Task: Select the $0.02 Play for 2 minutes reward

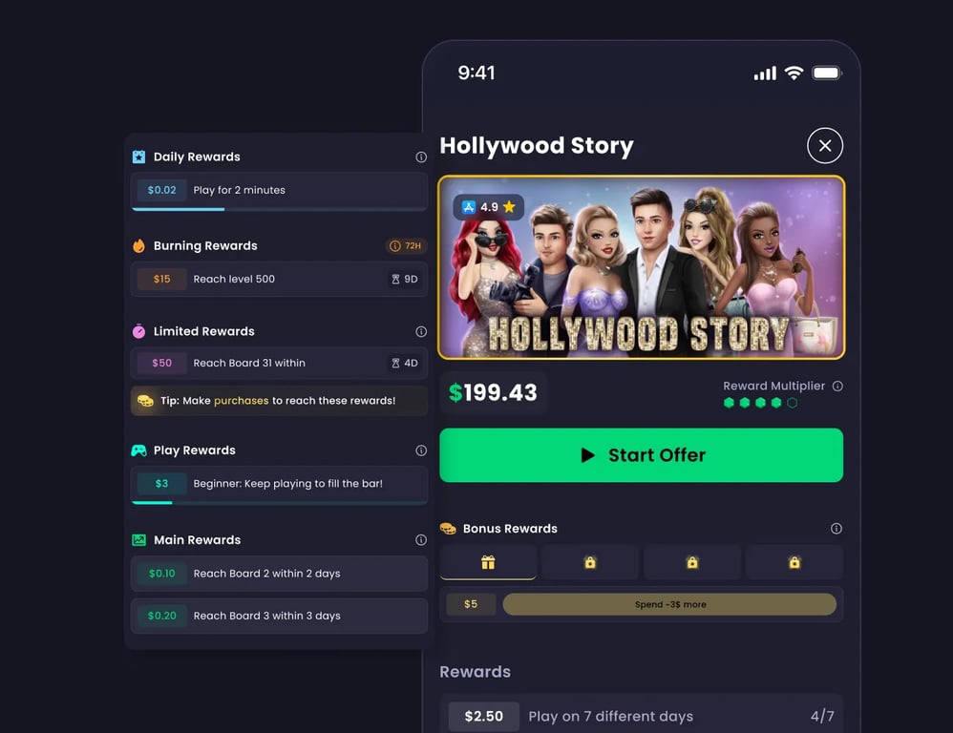Action: tap(280, 190)
